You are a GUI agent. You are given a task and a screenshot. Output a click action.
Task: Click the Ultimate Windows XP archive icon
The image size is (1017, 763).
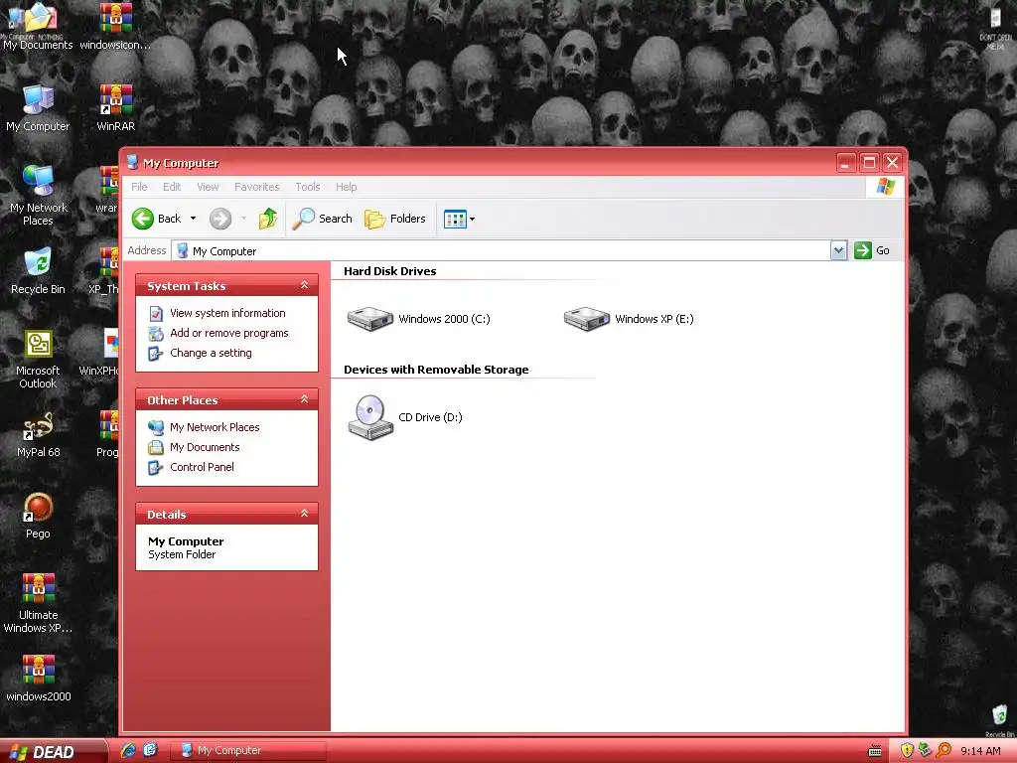[x=38, y=603]
